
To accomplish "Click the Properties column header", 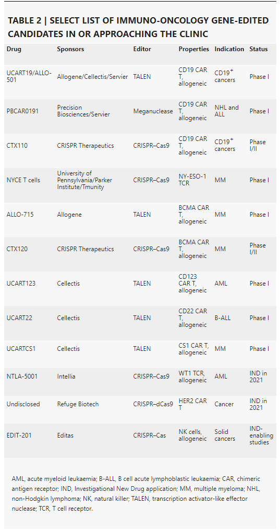I will (194, 49).
